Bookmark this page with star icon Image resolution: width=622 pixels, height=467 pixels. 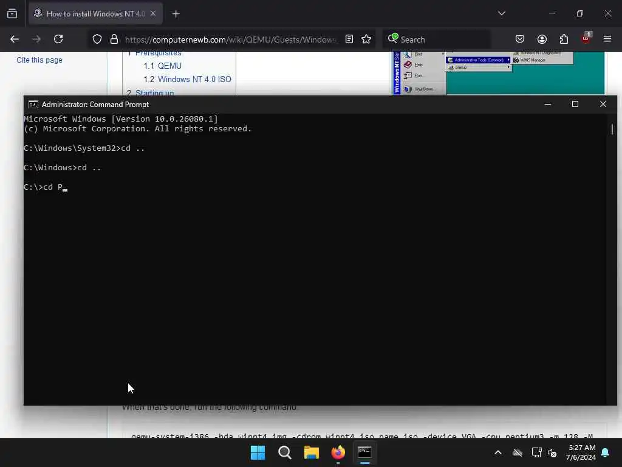click(366, 39)
